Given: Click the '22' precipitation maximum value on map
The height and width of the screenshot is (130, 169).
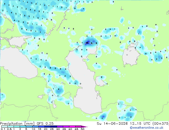Looking at the screenshot, I should pyautogui.click(x=87, y=43).
